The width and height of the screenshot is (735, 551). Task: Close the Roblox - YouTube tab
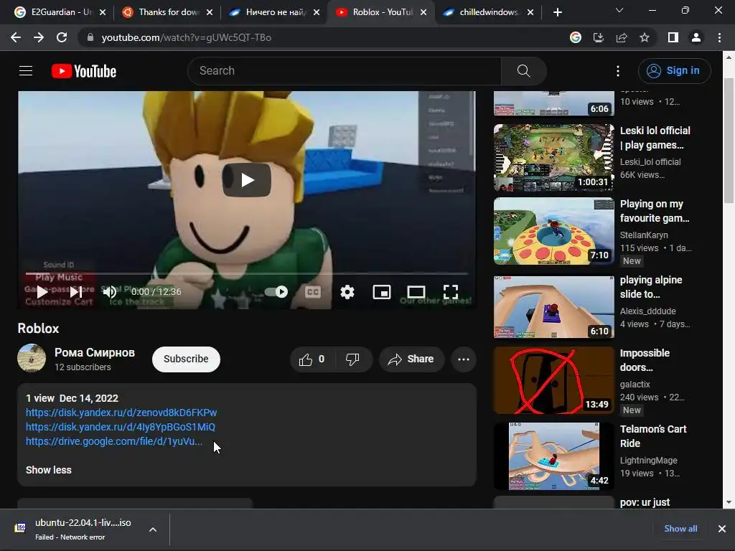(x=423, y=12)
